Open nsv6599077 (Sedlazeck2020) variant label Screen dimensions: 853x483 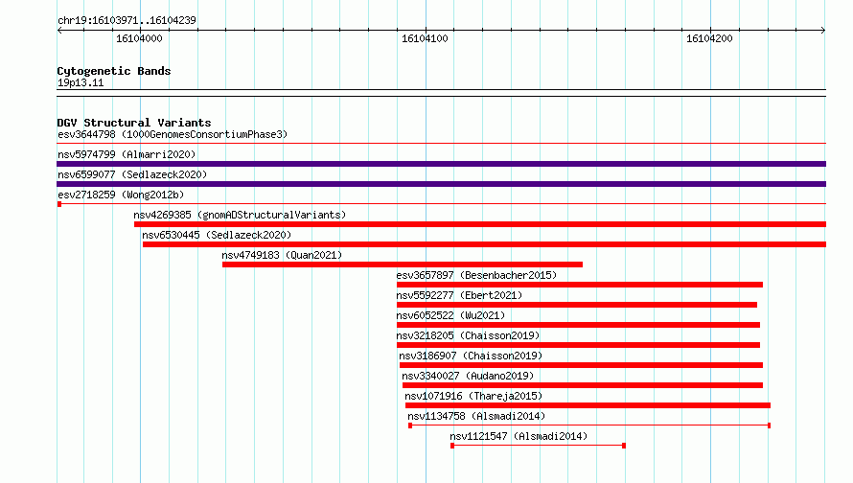132,174
